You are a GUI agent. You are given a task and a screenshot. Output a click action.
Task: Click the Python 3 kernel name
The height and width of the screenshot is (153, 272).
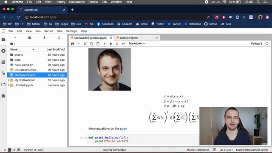pyautogui.click(x=256, y=43)
